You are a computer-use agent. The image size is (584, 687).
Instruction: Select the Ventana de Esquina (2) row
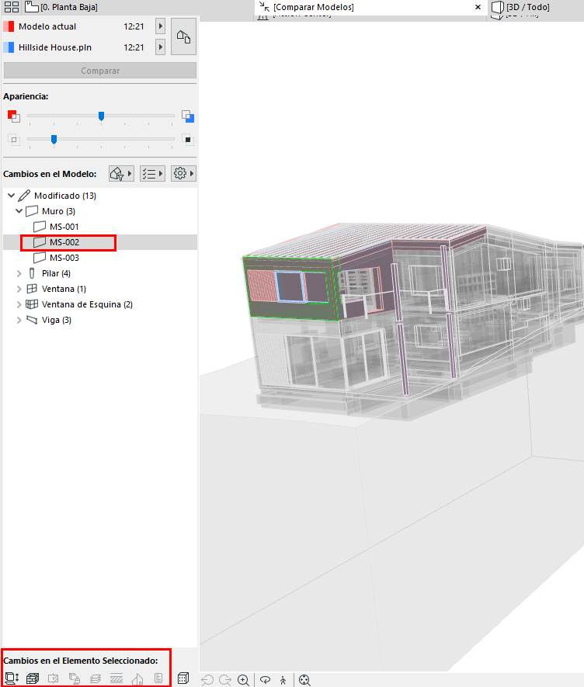[x=100, y=304]
